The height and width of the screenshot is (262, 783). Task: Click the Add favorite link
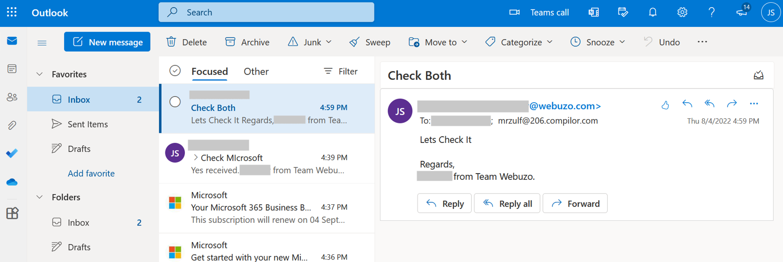(91, 174)
